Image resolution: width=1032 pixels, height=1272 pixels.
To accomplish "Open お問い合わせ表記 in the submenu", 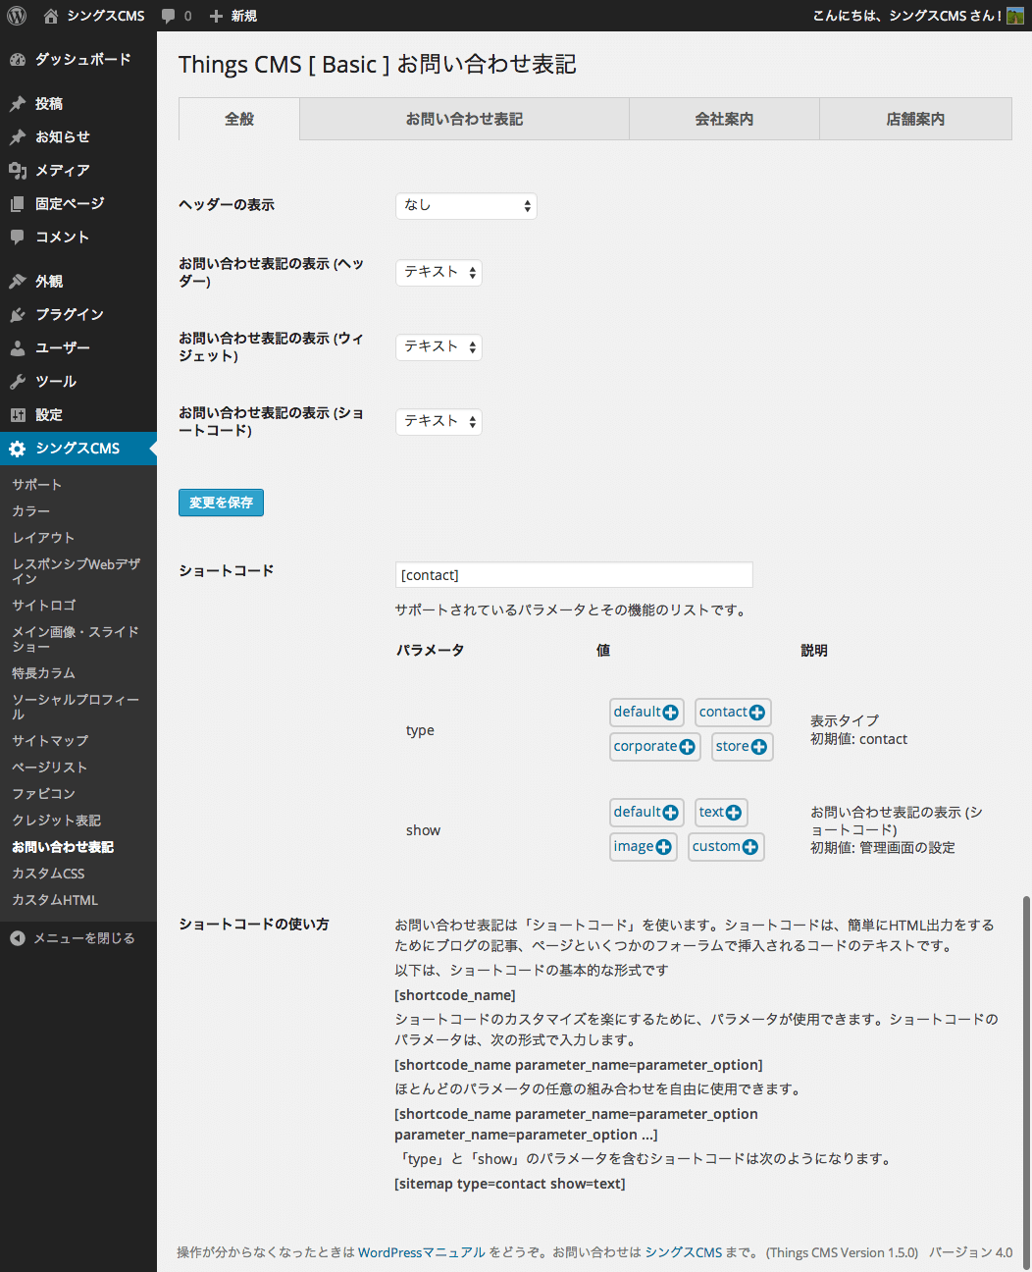I will click(63, 847).
